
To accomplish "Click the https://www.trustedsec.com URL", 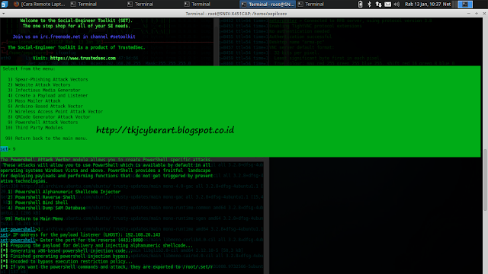I will click(83, 58).
